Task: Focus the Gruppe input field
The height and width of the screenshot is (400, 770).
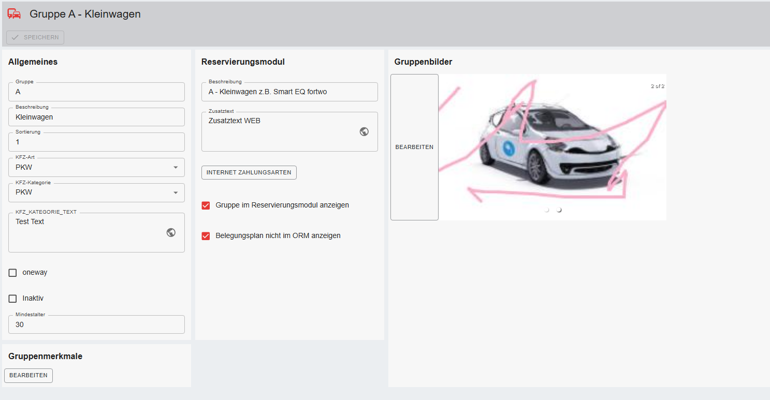Action: pos(96,92)
